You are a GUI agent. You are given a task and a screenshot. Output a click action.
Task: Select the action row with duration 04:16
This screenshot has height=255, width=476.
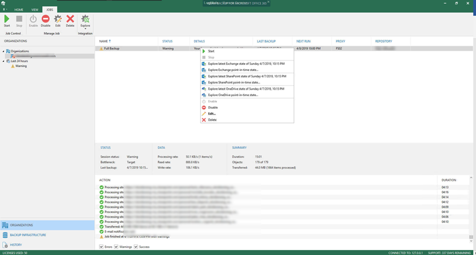tap(282, 192)
